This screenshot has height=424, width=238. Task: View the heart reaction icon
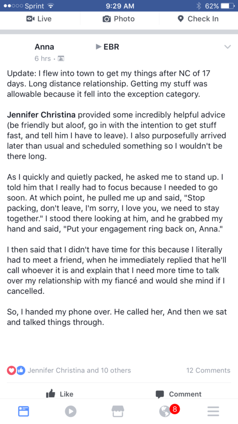(x=11, y=370)
